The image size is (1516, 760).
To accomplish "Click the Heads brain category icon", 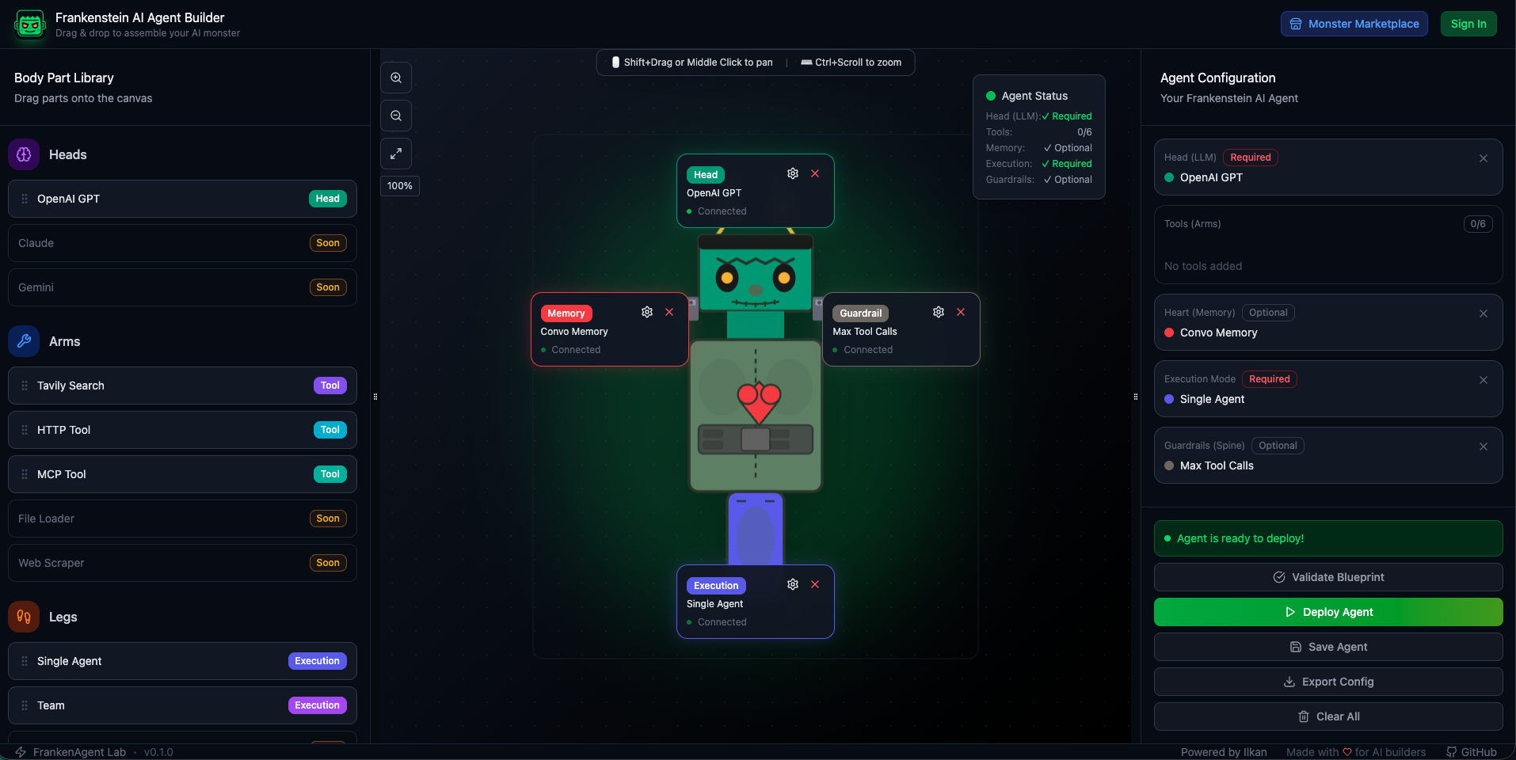I will click(x=24, y=154).
